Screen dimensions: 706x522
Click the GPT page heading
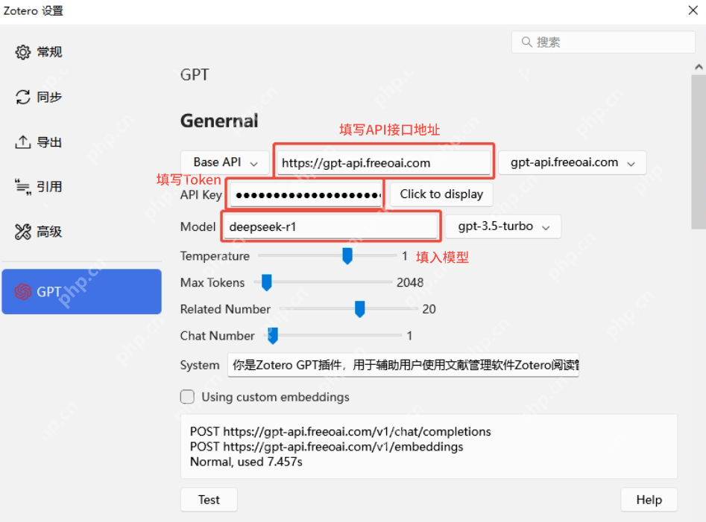click(195, 74)
